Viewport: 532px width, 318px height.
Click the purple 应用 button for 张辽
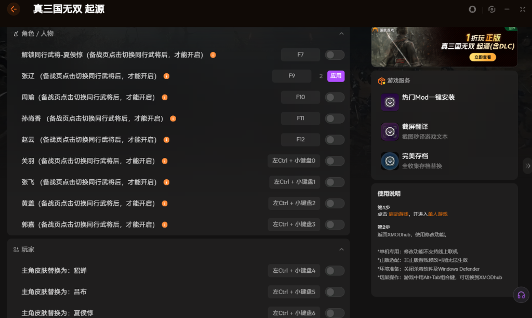(x=336, y=76)
